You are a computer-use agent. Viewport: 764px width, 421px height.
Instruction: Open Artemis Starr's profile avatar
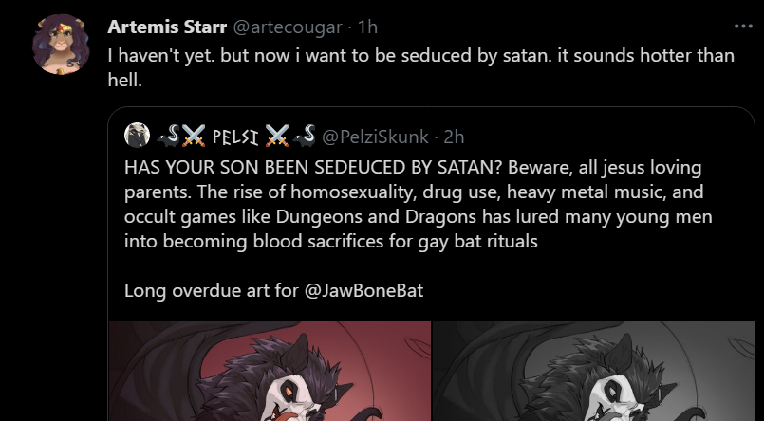coord(61,45)
